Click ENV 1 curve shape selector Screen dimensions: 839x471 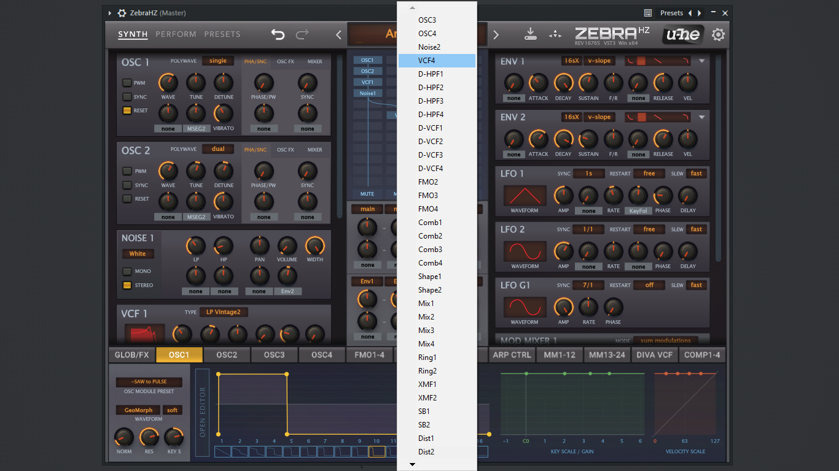[x=658, y=61]
